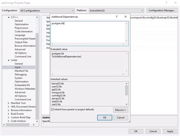Screen dimensions: 180x136
Task: Open the Configuration dropdown (All Configurations)
Action: pos(47,11)
